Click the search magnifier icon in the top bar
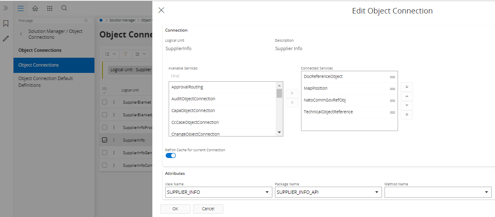This screenshot has height=217, width=495. [64, 8]
